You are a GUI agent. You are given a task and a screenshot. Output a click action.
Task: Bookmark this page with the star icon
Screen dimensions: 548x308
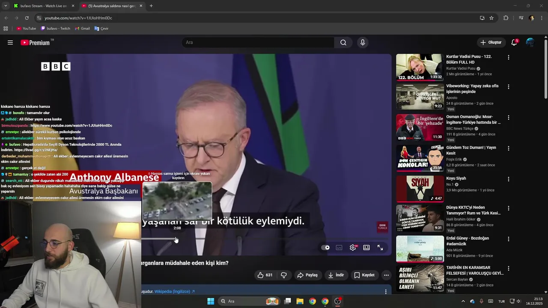coord(491,18)
